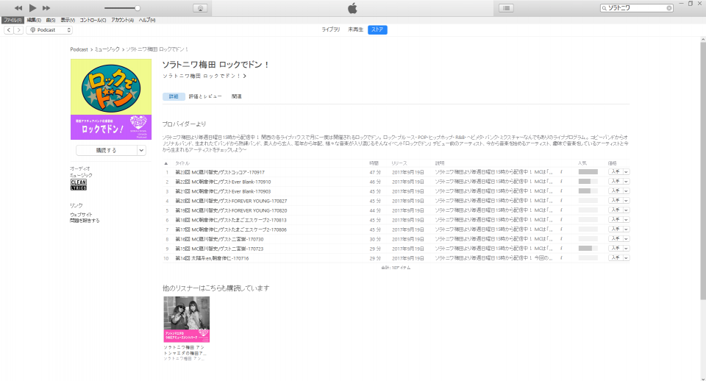
Task: Switch to the 未再生 tab
Action: [355, 29]
